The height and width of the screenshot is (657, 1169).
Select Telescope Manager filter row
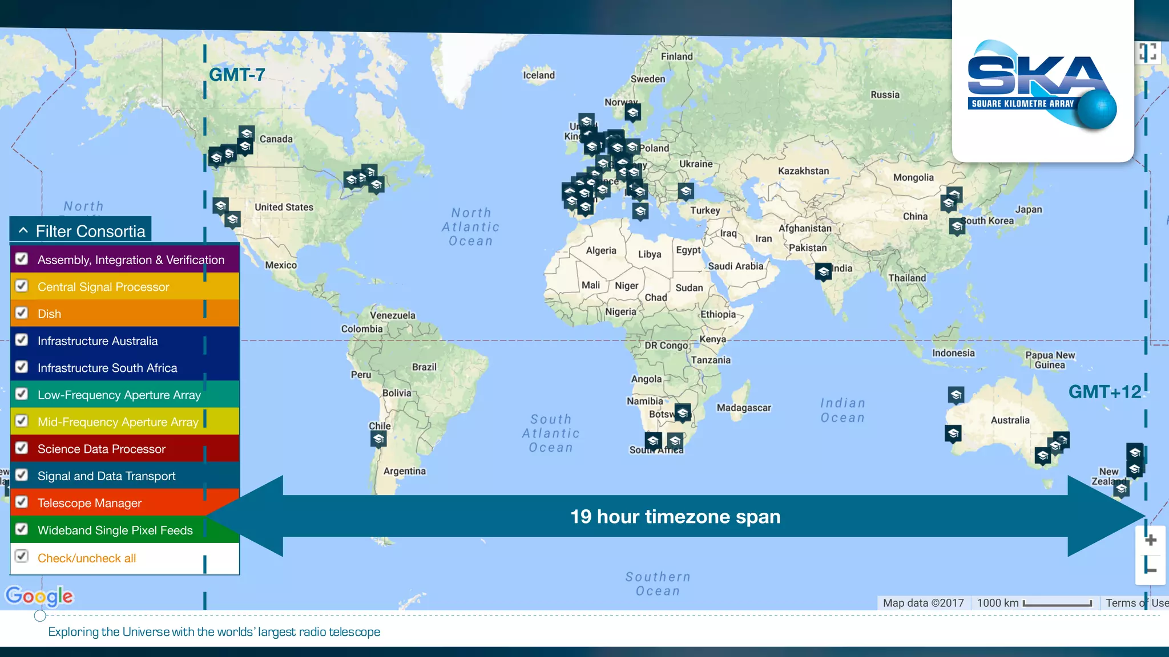click(90, 503)
